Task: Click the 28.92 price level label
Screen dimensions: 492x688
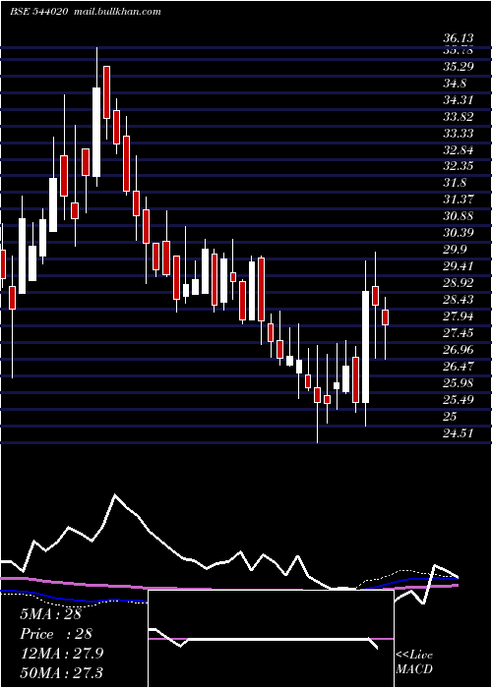Action: (x=459, y=283)
